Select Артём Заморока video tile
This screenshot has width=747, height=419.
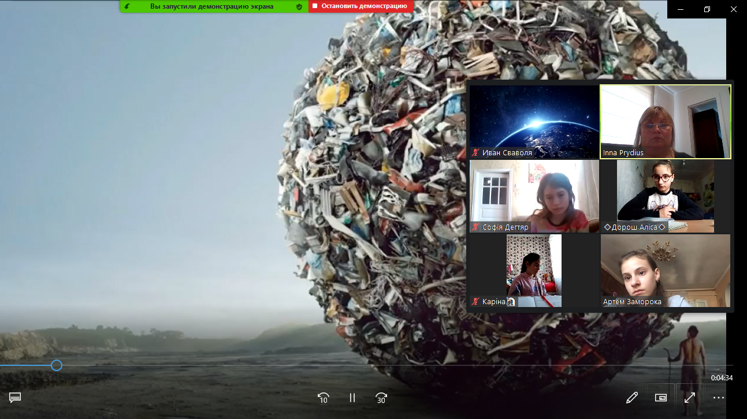pos(666,271)
